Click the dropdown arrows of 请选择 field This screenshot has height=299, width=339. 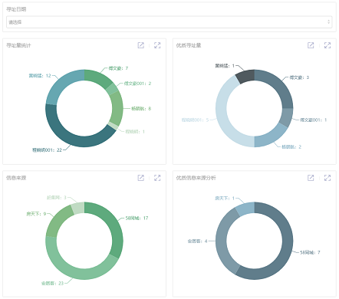[x=328, y=22]
